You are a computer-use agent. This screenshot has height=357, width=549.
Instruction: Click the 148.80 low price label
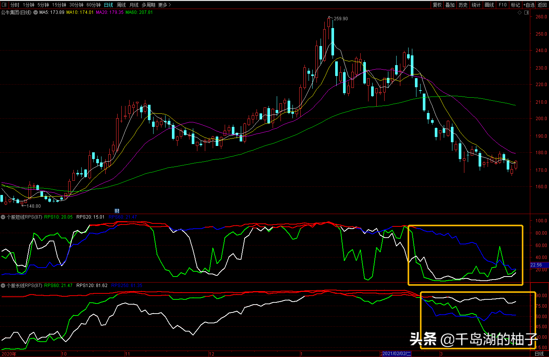[x=34, y=206]
